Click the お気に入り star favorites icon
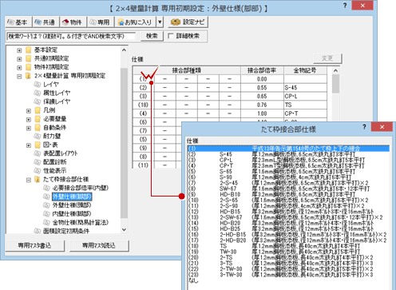396x290 pixels. [121, 22]
